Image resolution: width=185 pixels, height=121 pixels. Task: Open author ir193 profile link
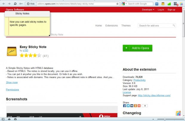click(25, 50)
